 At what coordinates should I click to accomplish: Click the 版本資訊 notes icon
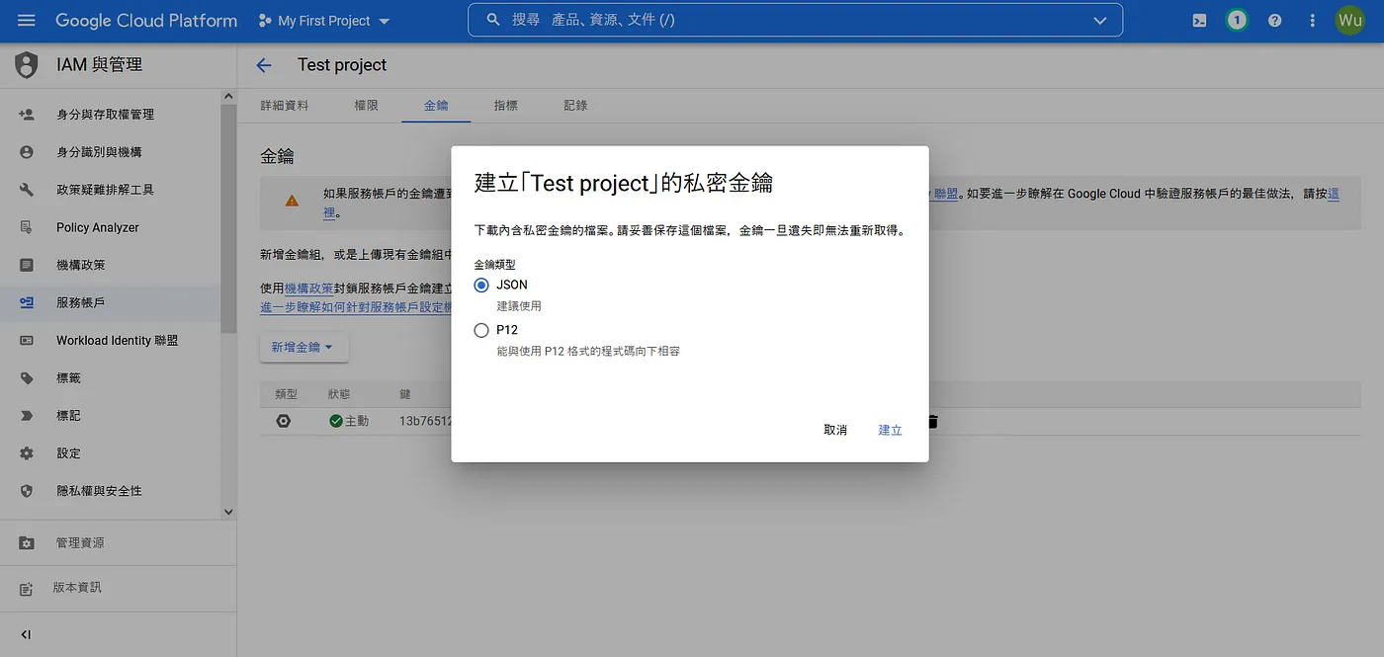(27, 589)
